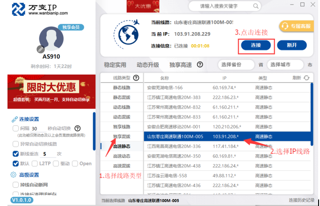Toggle the 默认 protocol checkbox
This screenshot has height=206, width=320.
16,164
